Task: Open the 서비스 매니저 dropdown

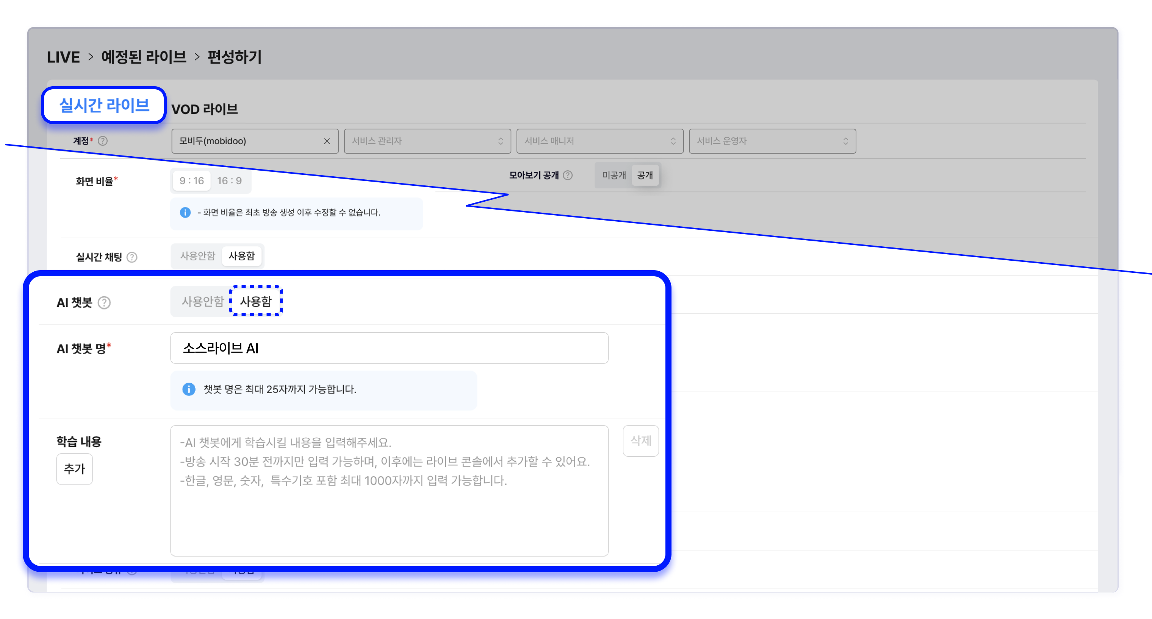Action: (599, 141)
